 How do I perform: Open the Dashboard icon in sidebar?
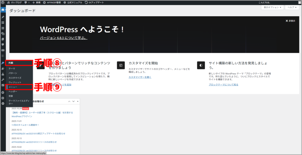3,10
